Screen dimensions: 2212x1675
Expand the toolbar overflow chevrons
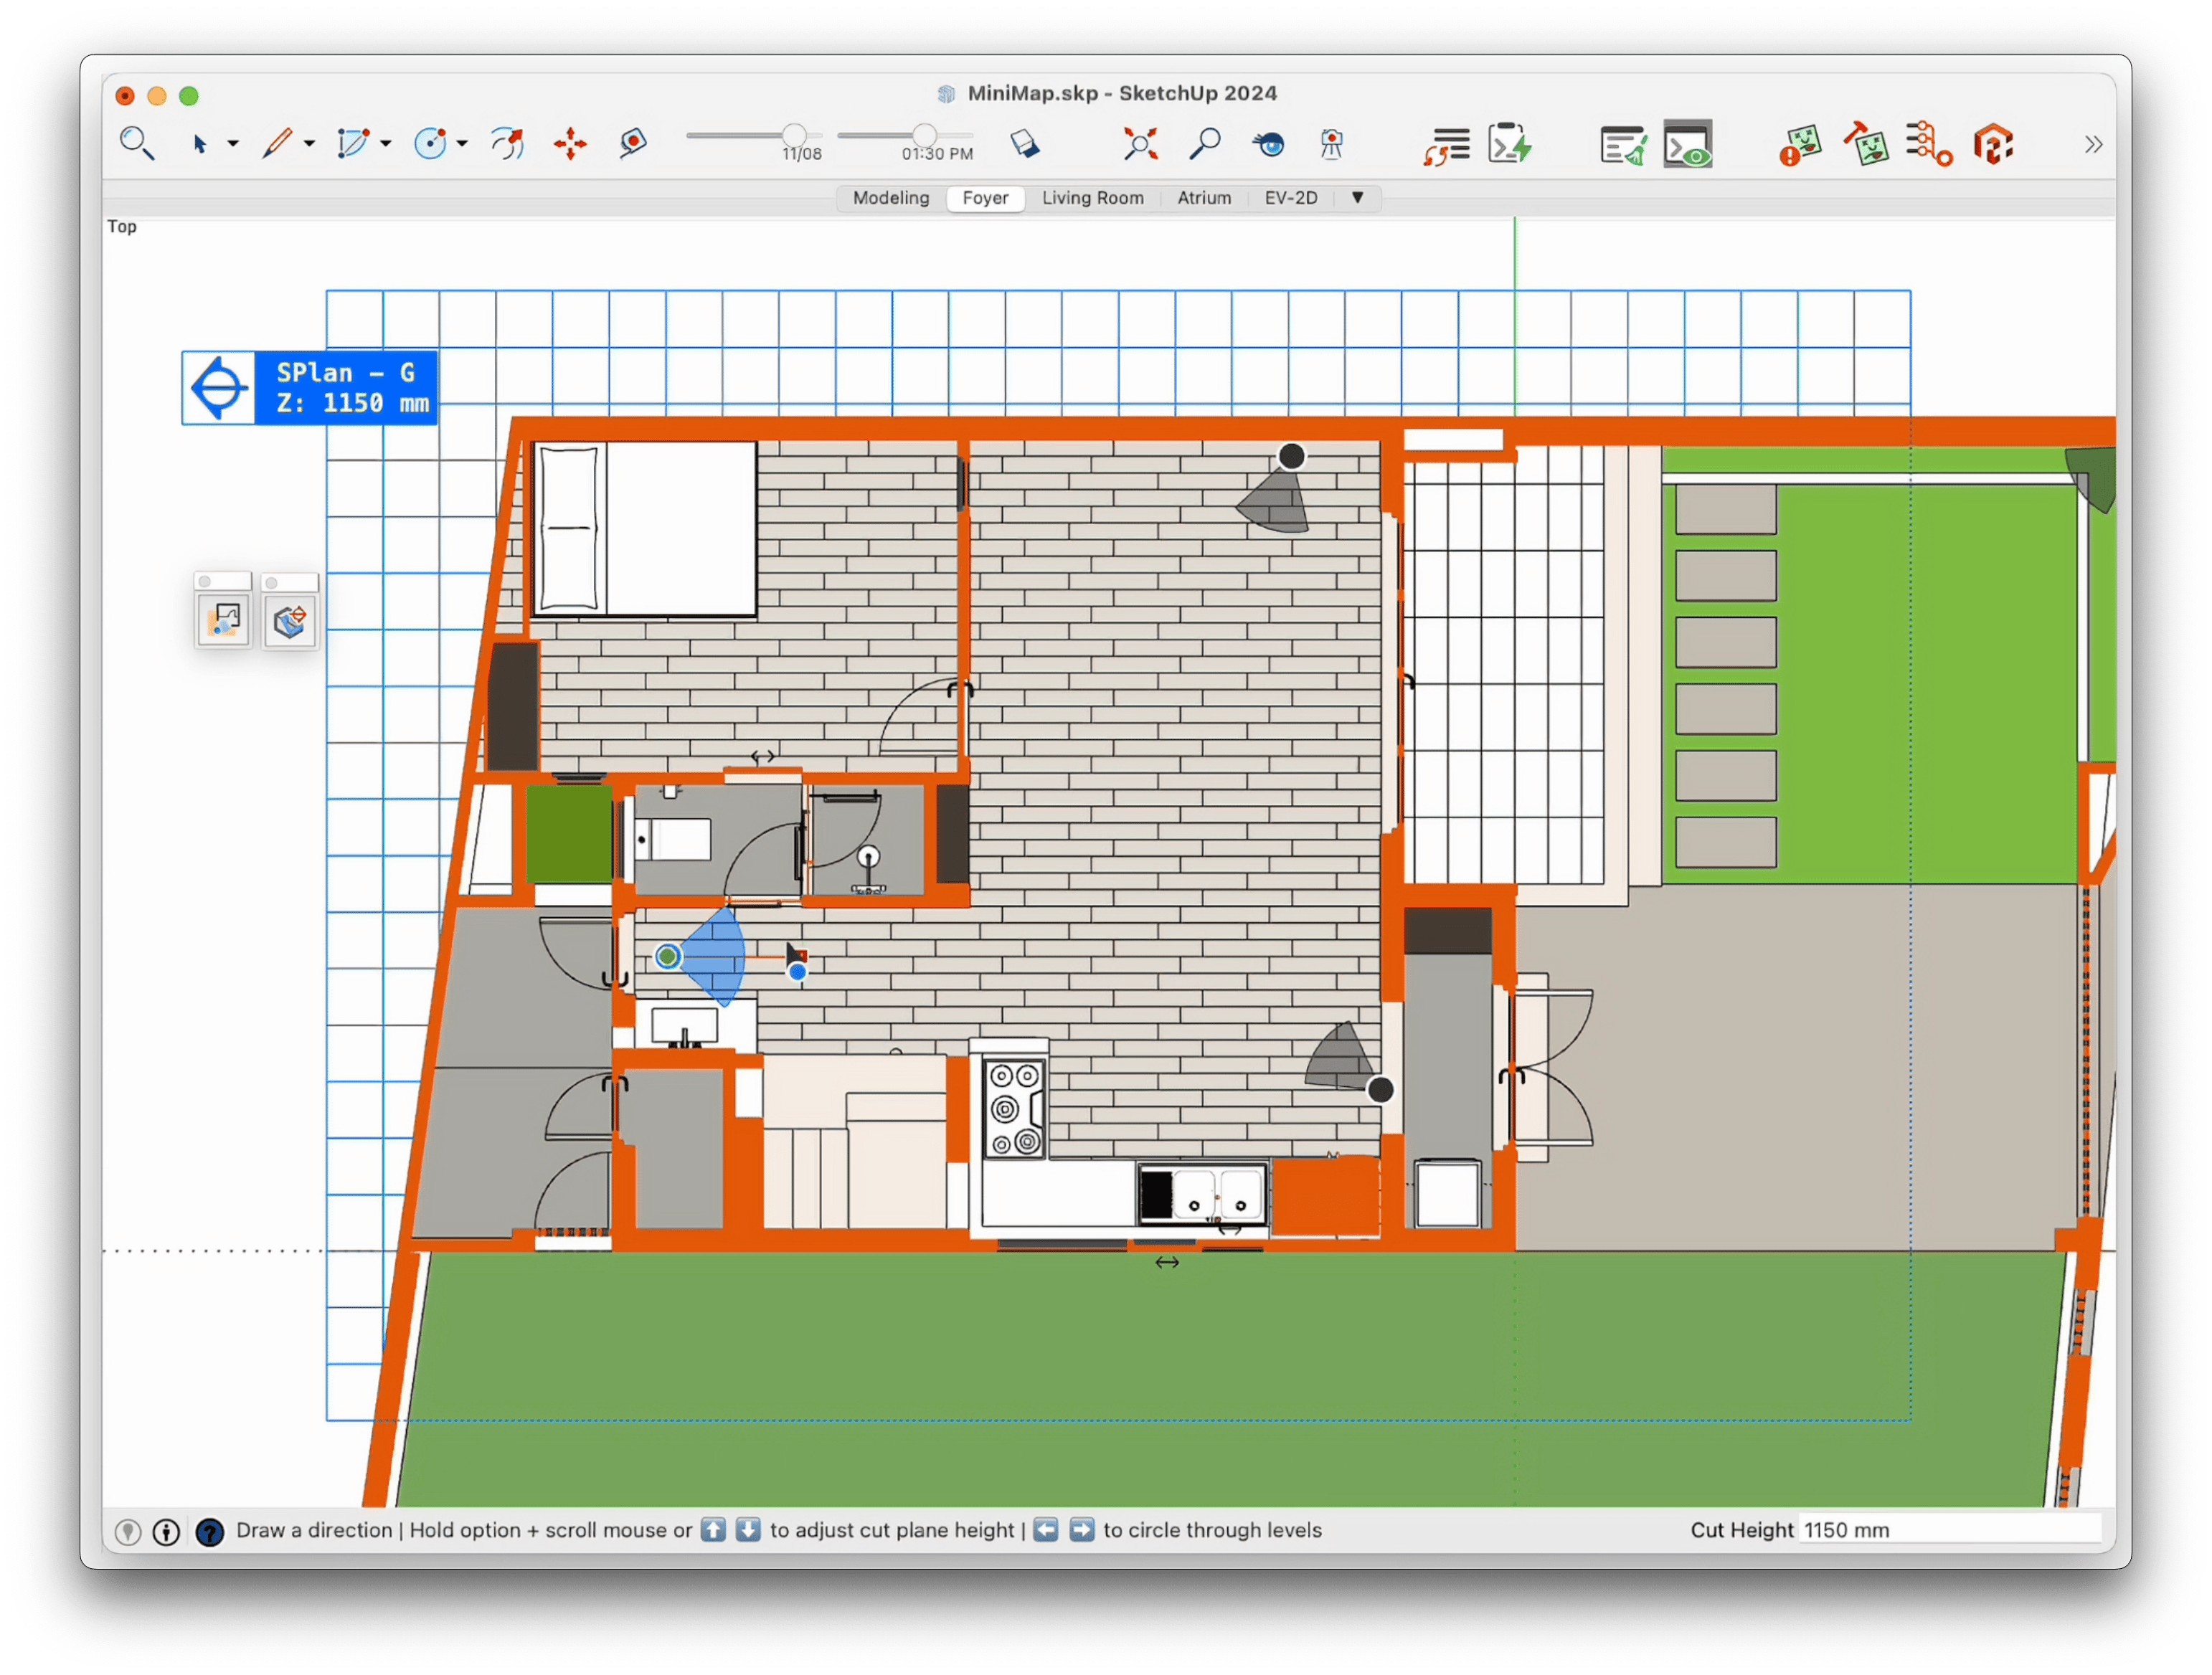(x=2093, y=144)
